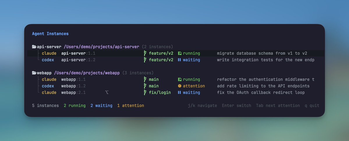Screen dimensions: 349x141
Task: Click the feature/v2 branch on api-server:1.1 row
Action: 161,53
